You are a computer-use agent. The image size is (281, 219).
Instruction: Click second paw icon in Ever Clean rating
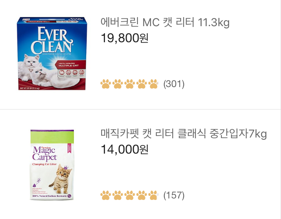point(117,84)
